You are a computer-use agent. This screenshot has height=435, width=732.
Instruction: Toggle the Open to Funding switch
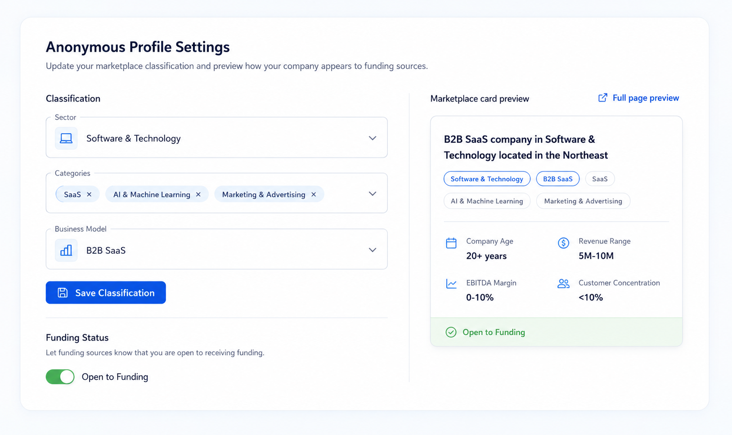[60, 377]
